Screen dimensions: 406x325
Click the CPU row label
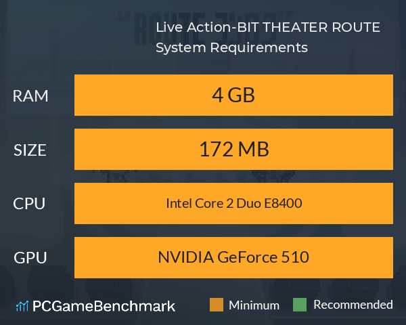click(29, 204)
